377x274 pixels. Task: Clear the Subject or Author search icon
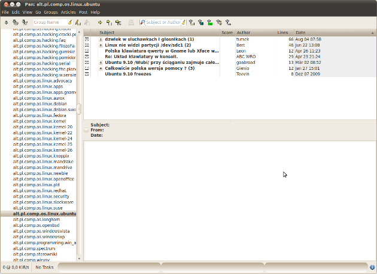[183, 23]
